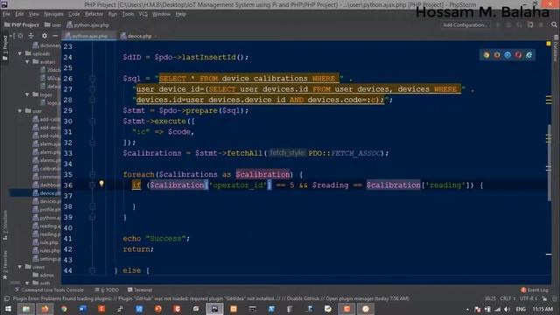This screenshot has height=315, width=560.
Task: Open in Opera browser icon in editor
Action: (x=518, y=55)
